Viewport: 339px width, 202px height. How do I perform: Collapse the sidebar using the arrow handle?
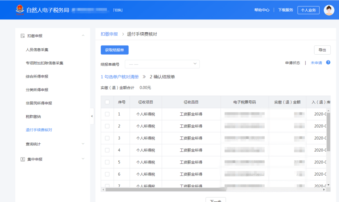coord(92,116)
